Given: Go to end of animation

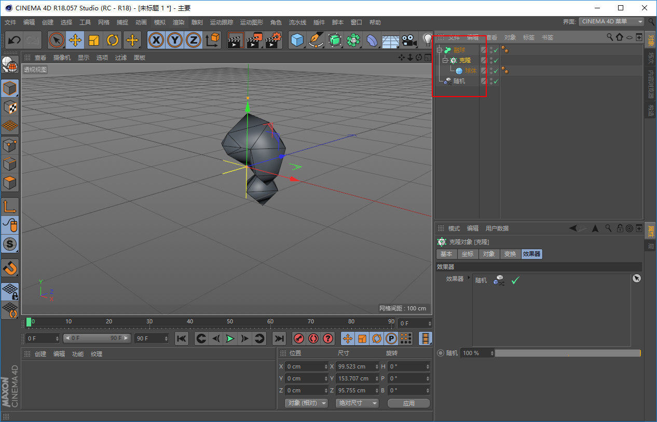Looking at the screenshot, I should (279, 338).
